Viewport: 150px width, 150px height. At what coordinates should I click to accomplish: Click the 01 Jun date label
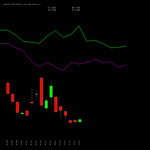tap(26, 143)
